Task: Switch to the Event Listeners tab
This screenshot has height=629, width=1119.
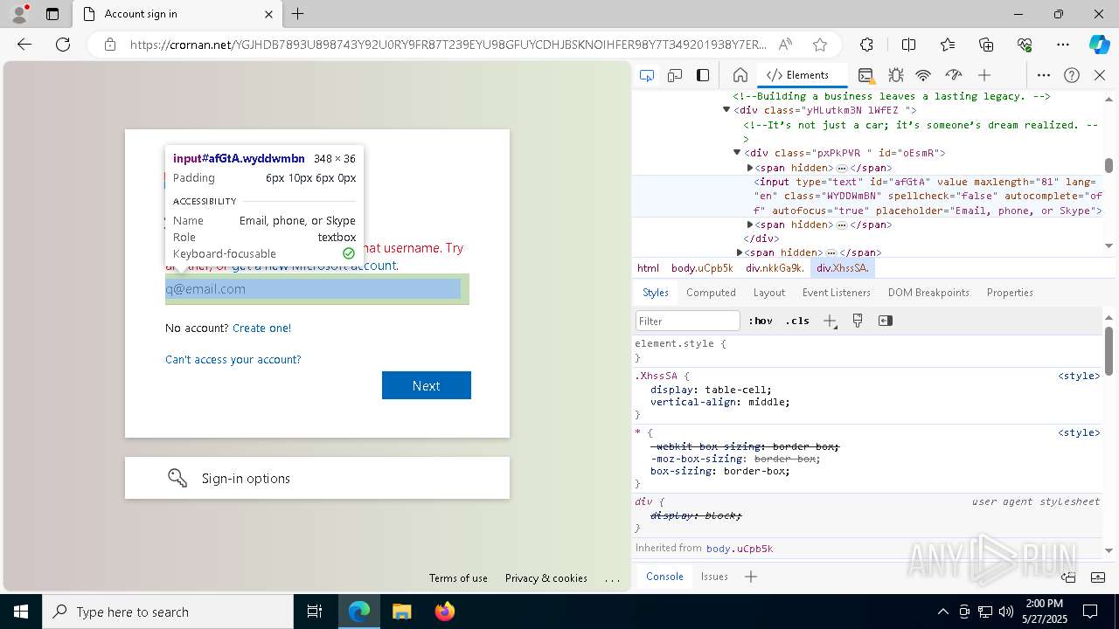Action: [837, 293]
